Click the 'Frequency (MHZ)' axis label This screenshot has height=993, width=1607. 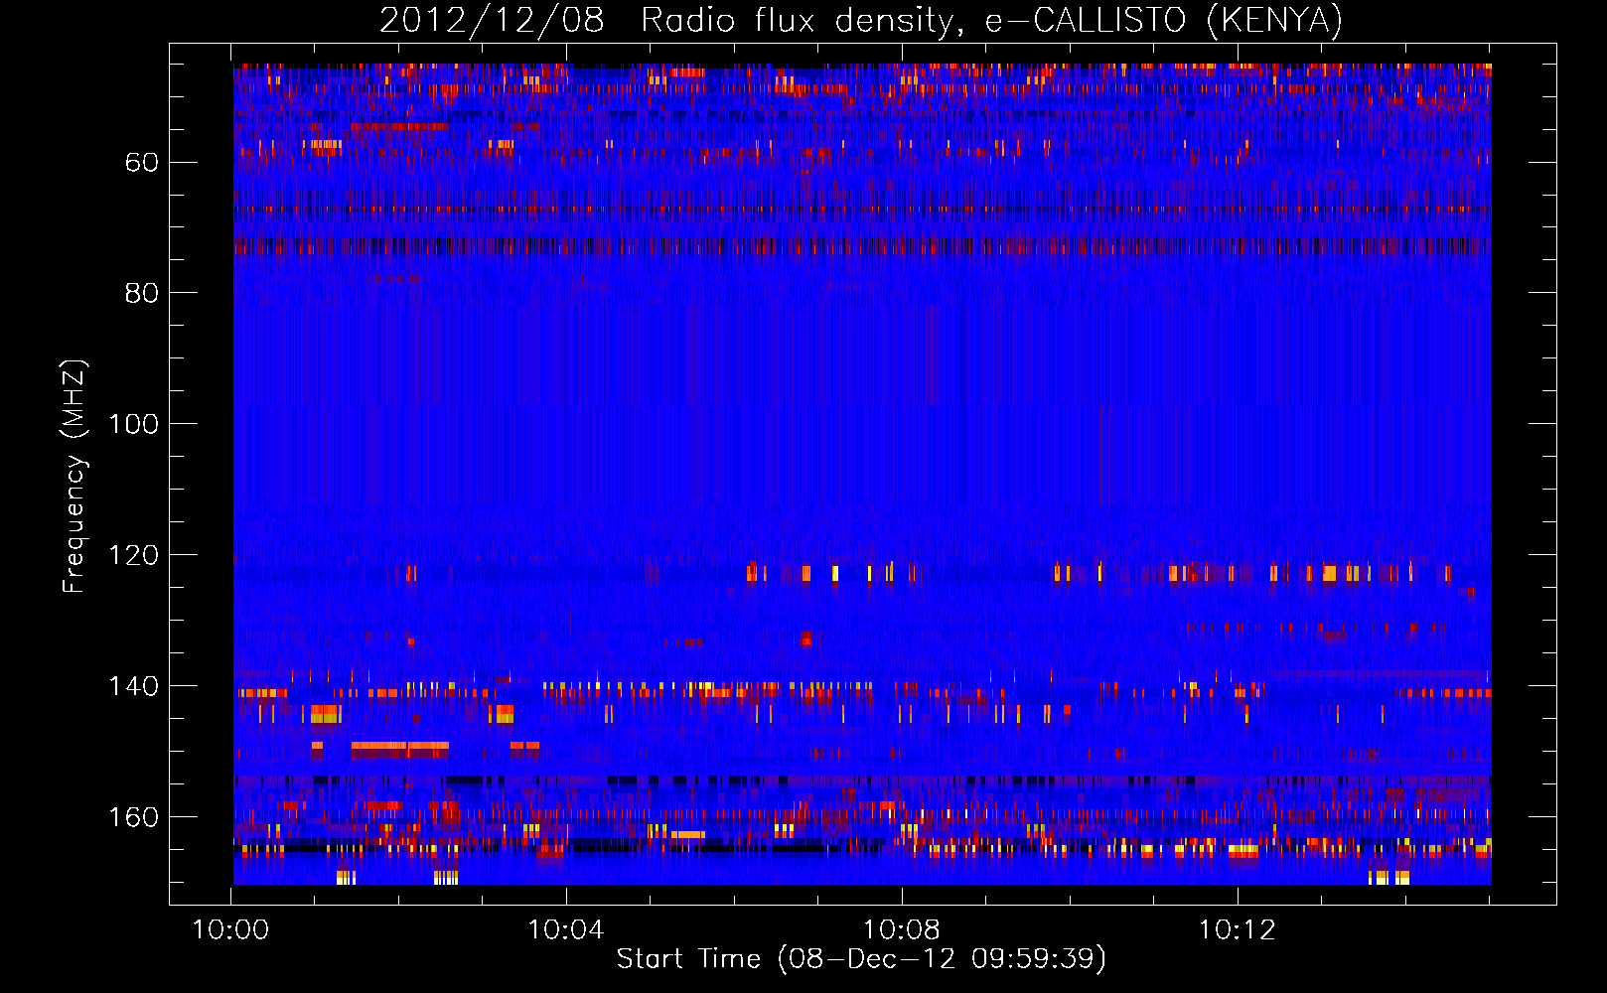coord(74,476)
